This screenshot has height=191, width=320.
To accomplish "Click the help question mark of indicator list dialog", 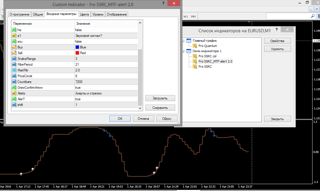I will click(x=277, y=29).
